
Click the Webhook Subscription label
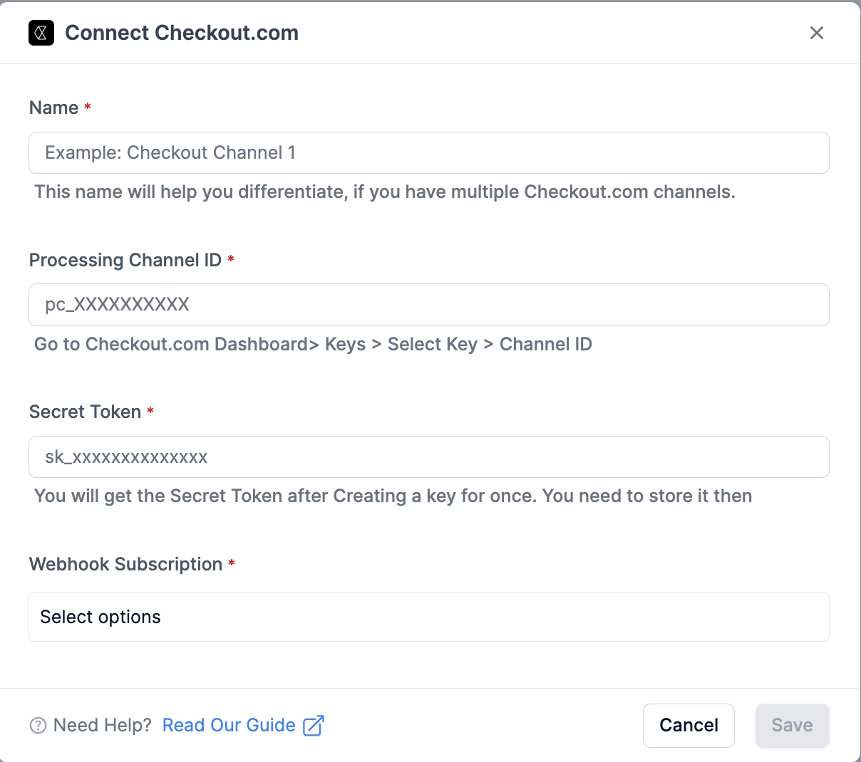pos(125,564)
